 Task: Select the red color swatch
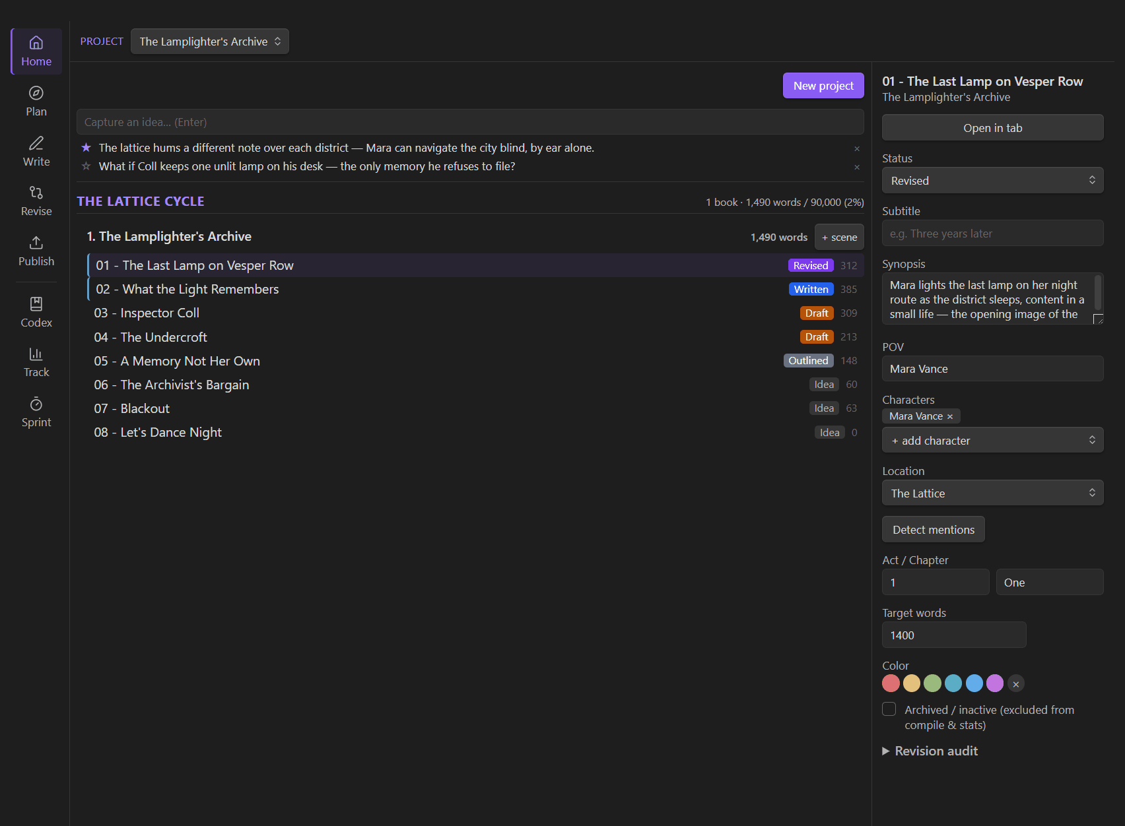click(x=891, y=683)
